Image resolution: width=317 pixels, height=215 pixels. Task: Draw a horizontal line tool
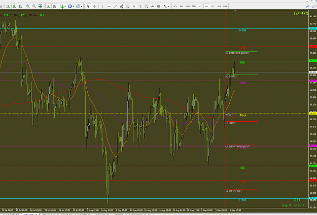(109, 6)
